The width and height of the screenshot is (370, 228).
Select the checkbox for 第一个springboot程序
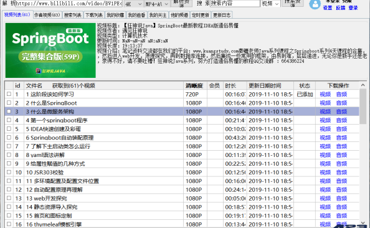pos(9,120)
